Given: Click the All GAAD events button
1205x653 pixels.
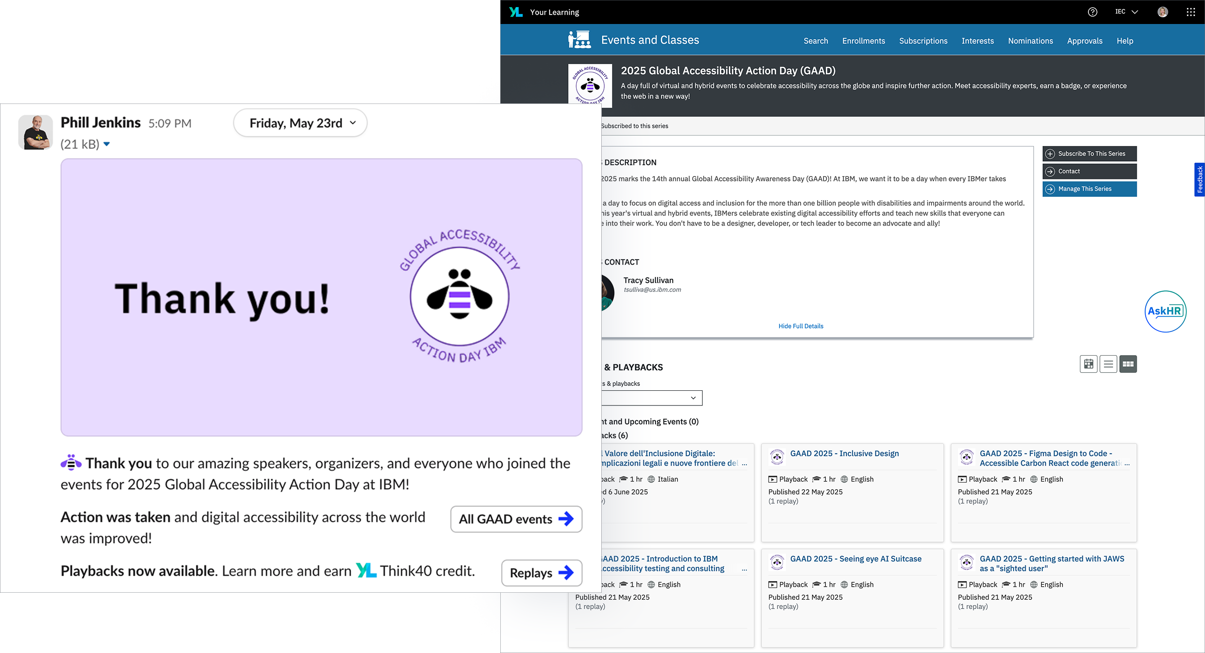Looking at the screenshot, I should (516, 519).
